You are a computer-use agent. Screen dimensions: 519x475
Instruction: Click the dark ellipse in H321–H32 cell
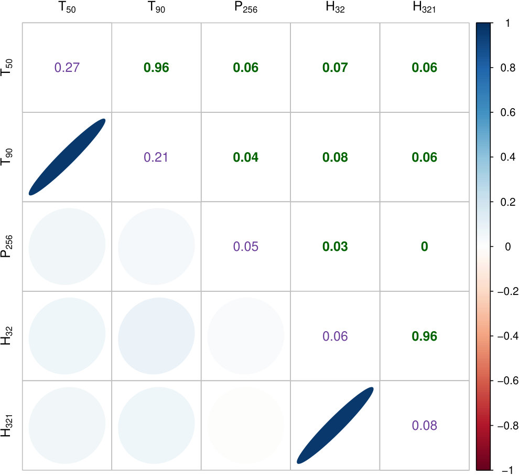pyautogui.click(x=335, y=425)
